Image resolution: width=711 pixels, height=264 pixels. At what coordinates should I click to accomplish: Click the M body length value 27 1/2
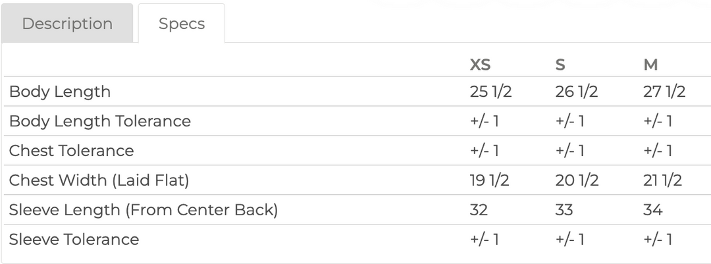(664, 92)
